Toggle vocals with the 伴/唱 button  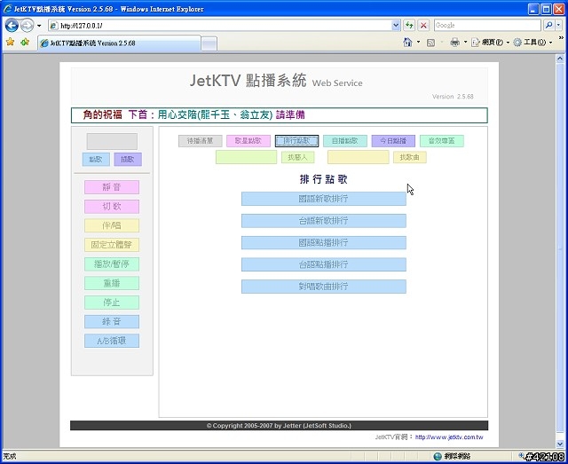pos(112,225)
